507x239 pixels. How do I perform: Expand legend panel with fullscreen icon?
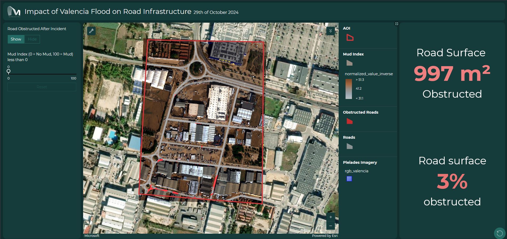pos(396,24)
